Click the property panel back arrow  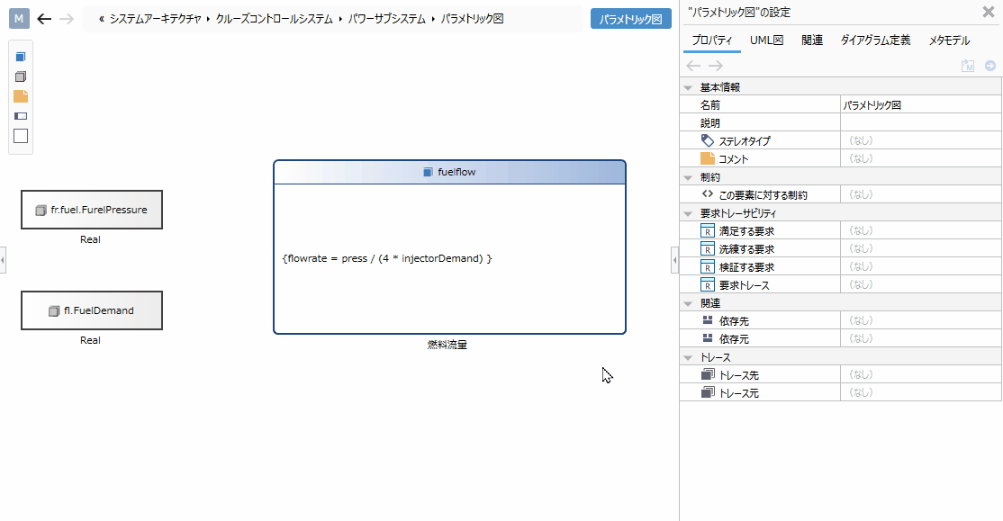[x=693, y=66]
